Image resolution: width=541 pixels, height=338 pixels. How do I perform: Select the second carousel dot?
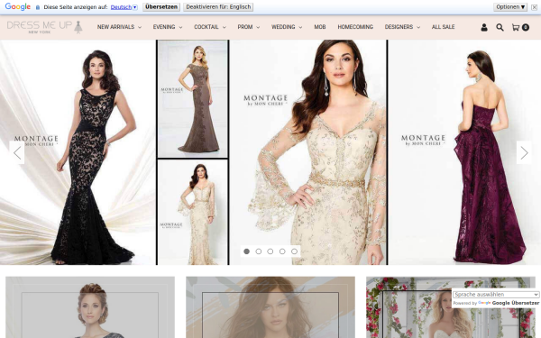(259, 251)
